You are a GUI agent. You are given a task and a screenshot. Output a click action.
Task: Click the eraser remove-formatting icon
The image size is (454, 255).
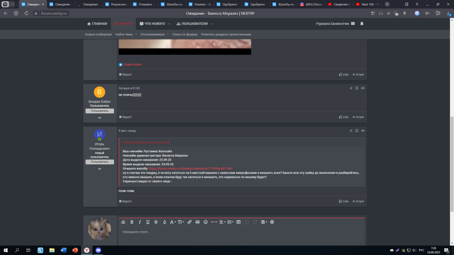(123, 222)
